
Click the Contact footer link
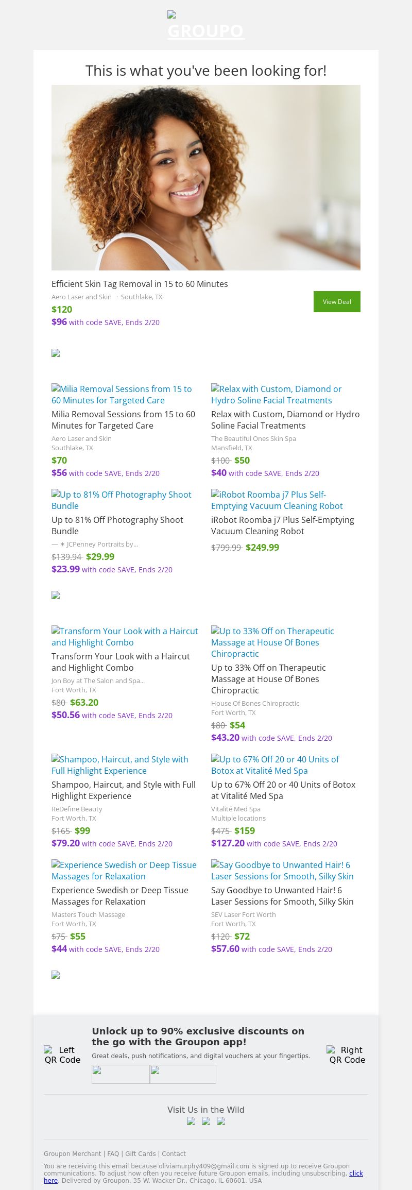point(174,1154)
